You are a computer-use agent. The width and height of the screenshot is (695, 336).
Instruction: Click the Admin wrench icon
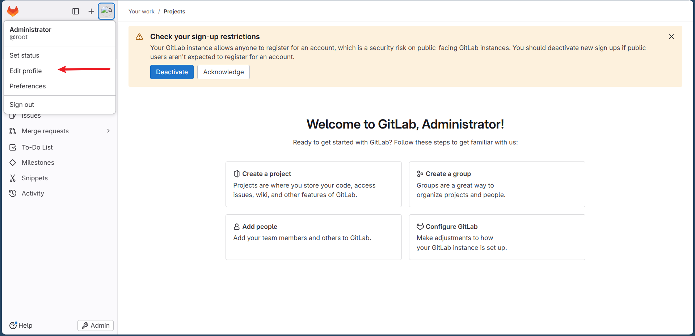pos(85,325)
